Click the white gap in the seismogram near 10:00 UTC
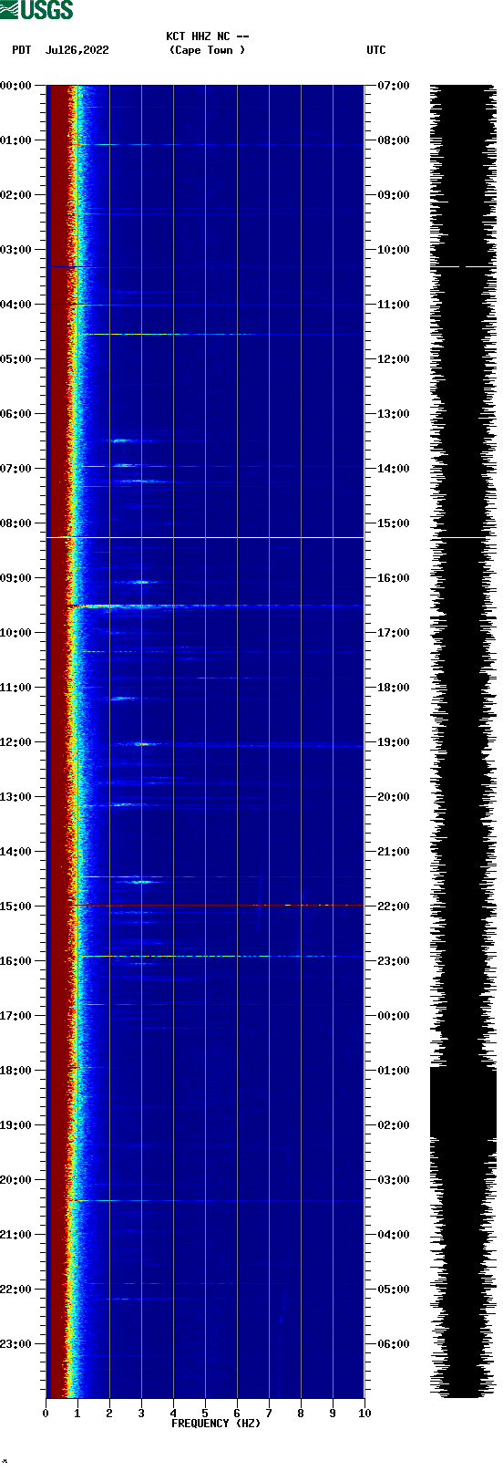The height and width of the screenshot is (1471, 503). pos(463,266)
